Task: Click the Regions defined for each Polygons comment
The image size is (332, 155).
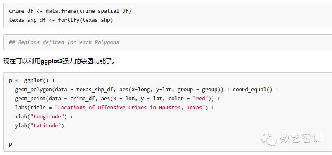Action: click(x=64, y=42)
